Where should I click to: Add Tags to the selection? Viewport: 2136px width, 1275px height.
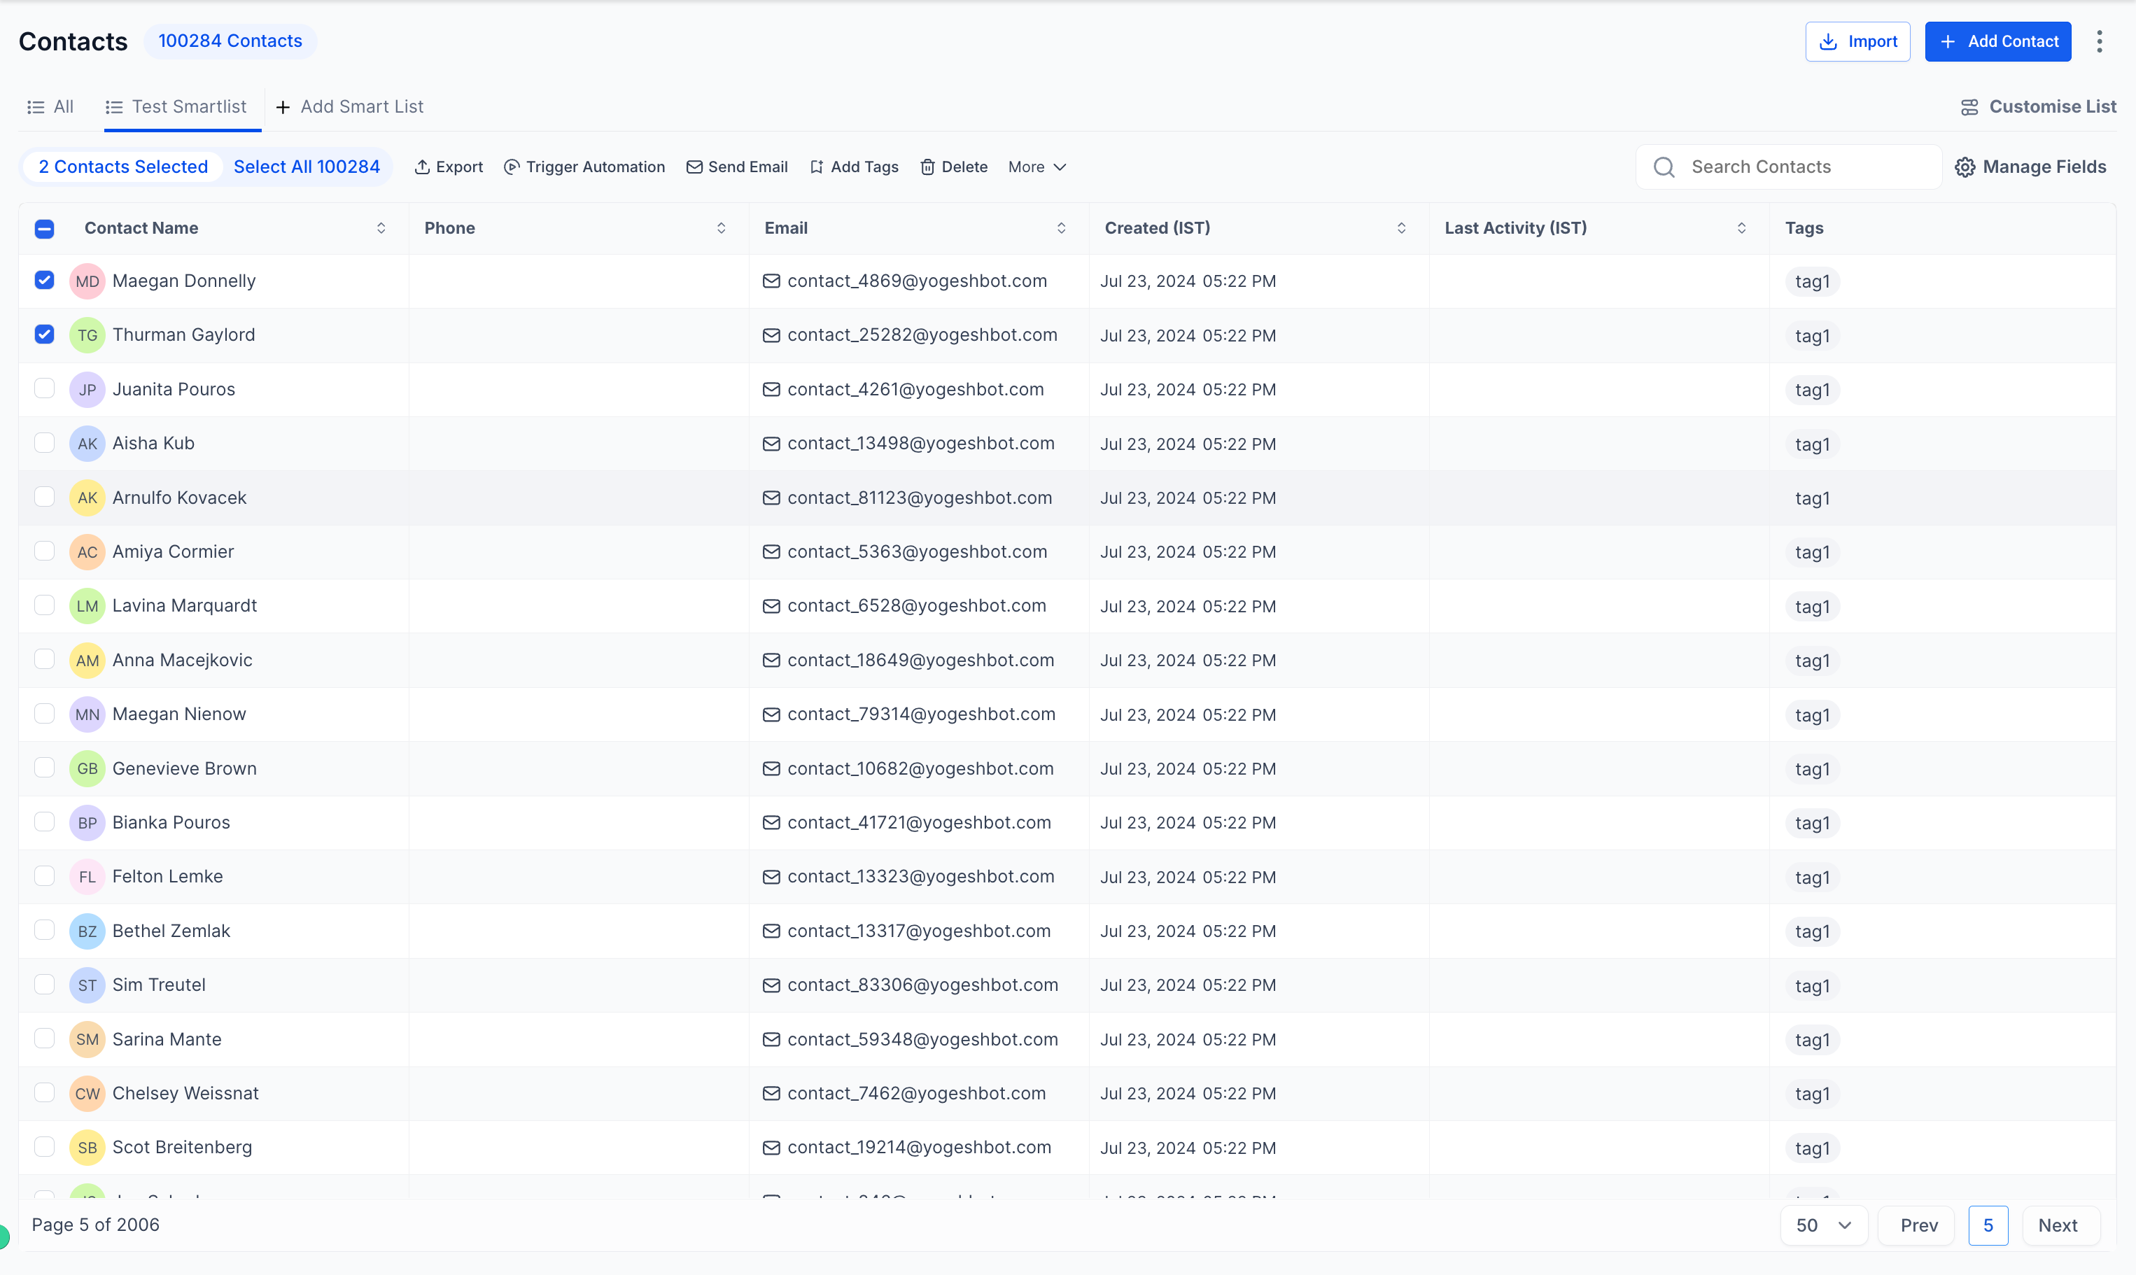pos(853,167)
